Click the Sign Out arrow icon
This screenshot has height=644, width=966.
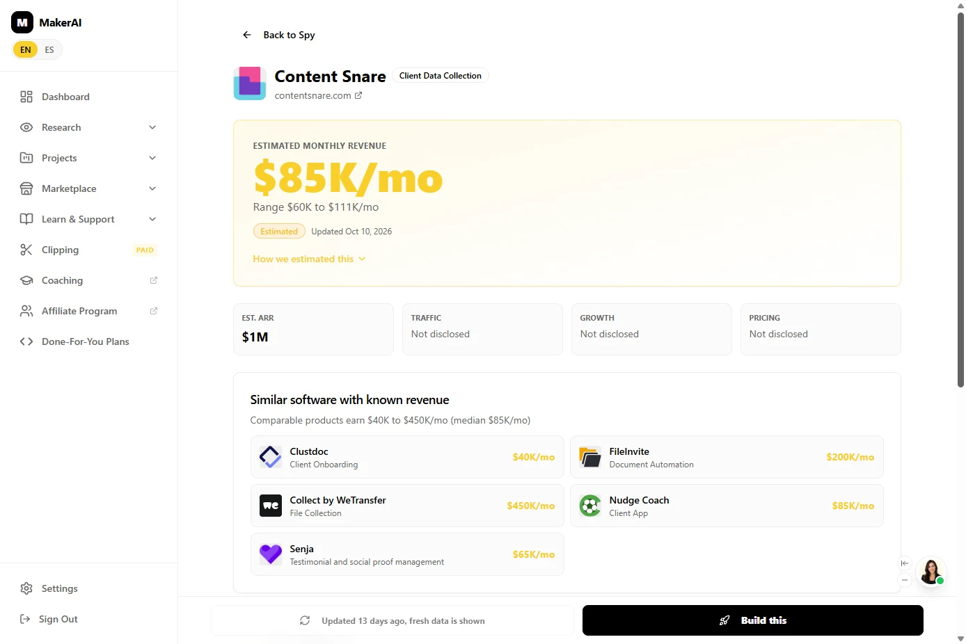coord(25,619)
